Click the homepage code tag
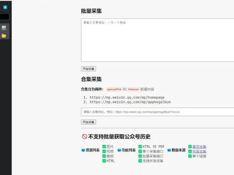The image size is (234, 175). [133, 89]
